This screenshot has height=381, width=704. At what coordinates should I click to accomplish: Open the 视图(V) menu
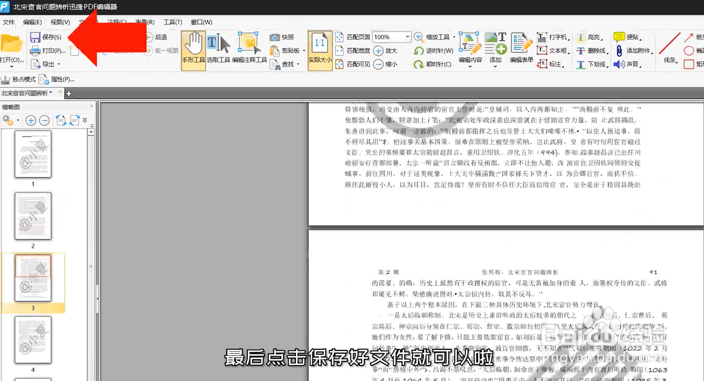point(60,22)
